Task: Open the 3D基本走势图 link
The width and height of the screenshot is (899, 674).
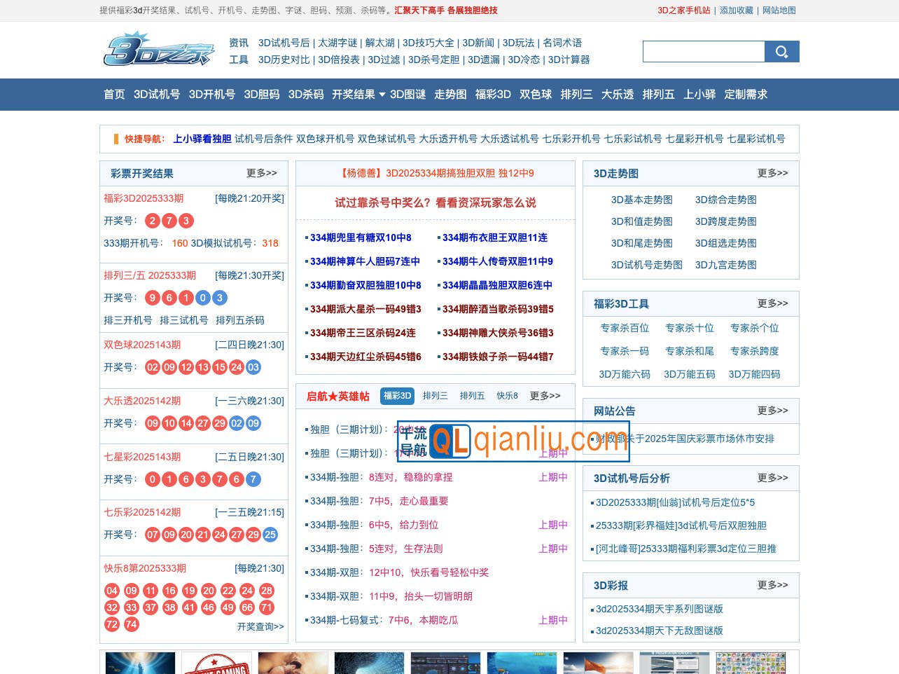Action: pyautogui.click(x=641, y=200)
